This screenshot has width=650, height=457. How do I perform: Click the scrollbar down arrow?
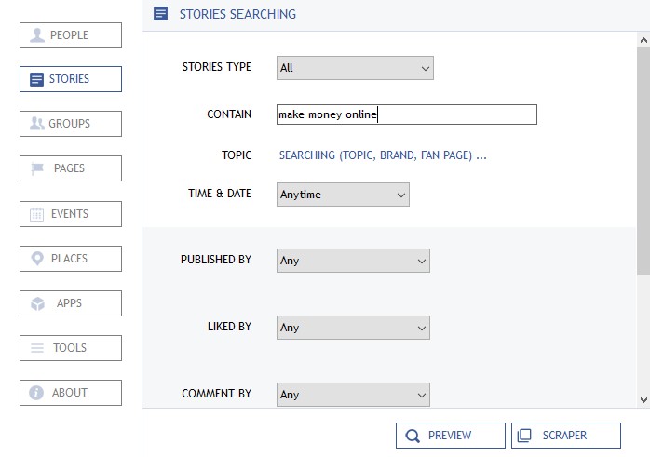(643, 399)
